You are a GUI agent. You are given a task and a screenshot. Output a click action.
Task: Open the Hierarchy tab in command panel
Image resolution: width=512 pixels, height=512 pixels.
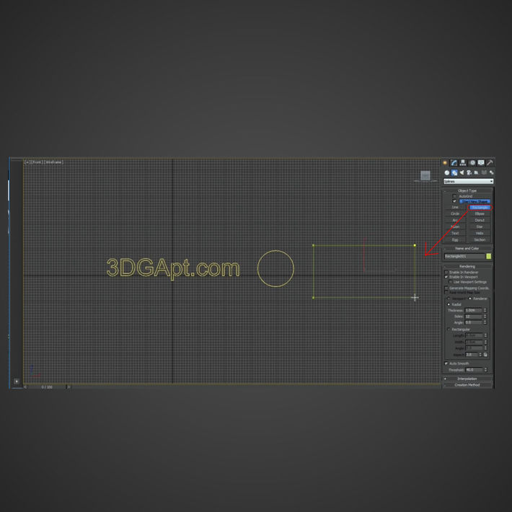tap(463, 162)
